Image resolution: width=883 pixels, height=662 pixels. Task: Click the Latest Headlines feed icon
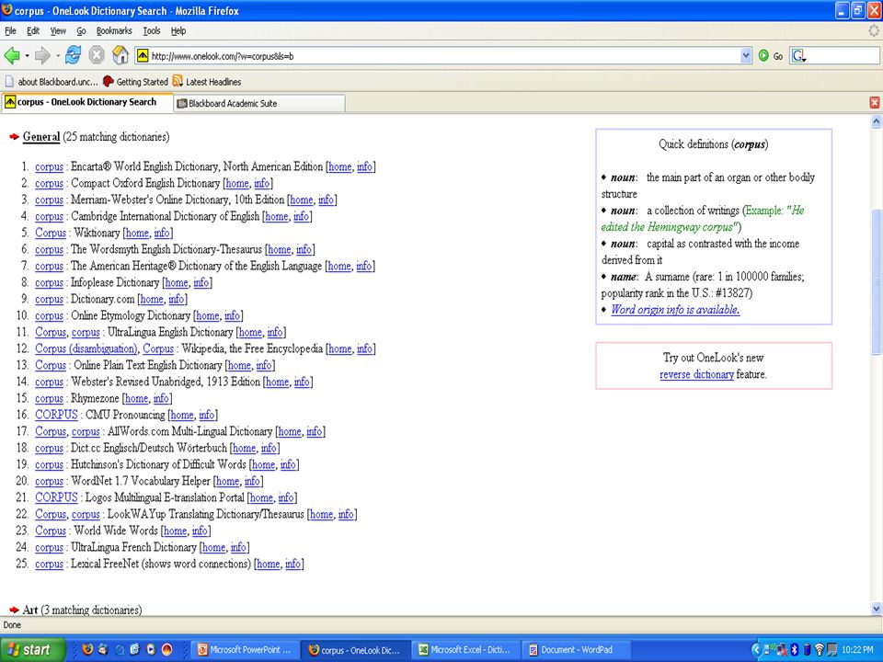tap(178, 81)
